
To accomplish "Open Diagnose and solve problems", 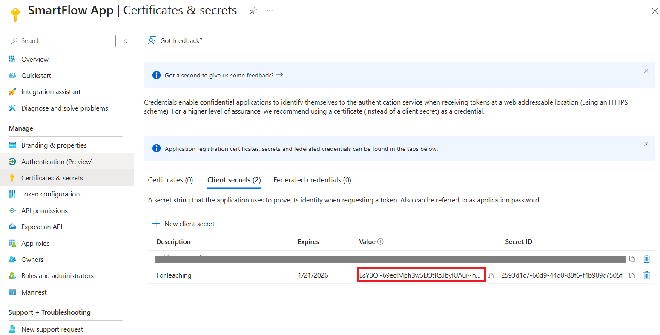I will point(65,108).
